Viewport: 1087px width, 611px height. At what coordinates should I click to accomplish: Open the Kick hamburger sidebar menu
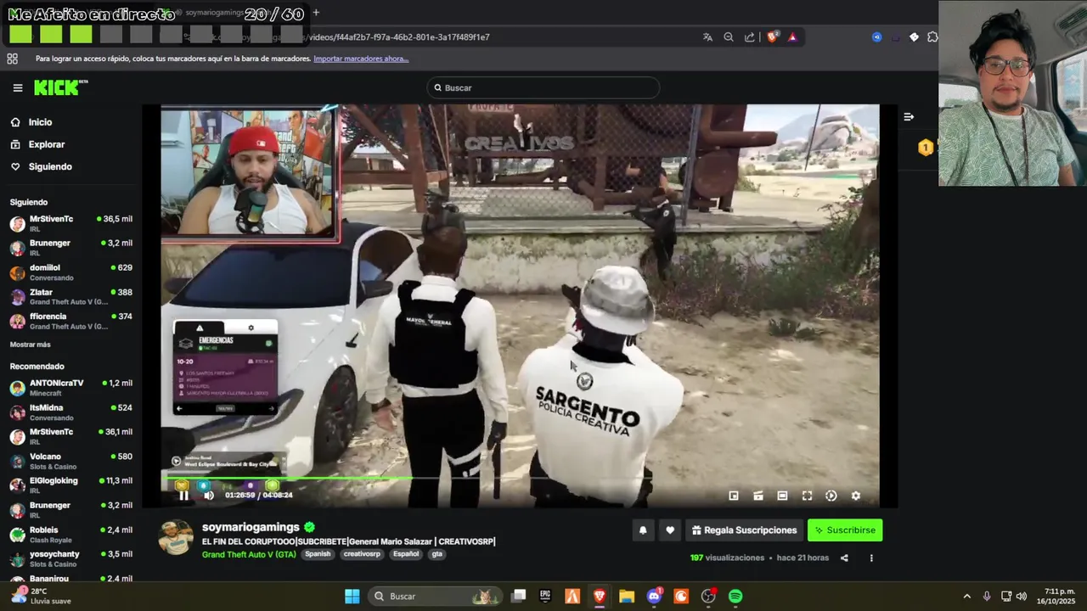point(17,87)
